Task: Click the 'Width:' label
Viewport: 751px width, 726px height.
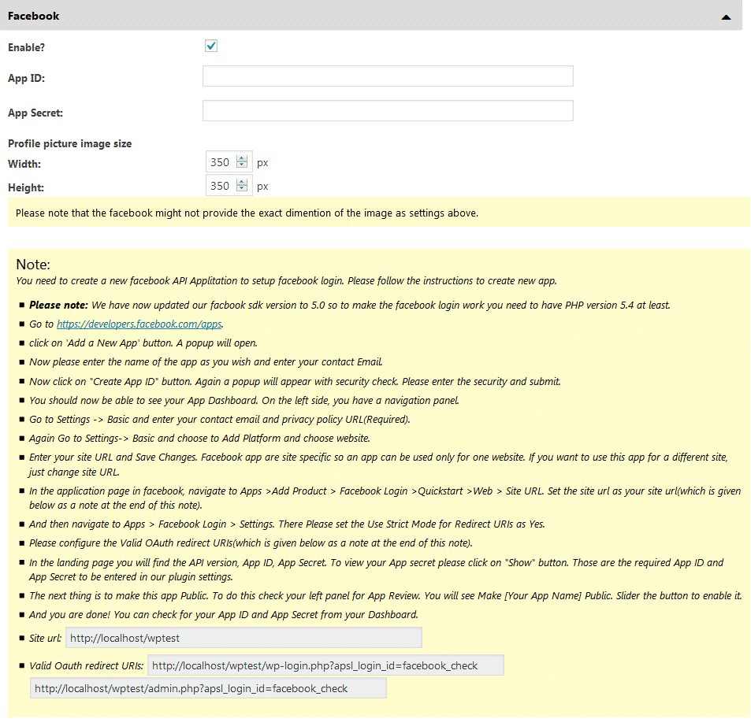Action: 24,164
